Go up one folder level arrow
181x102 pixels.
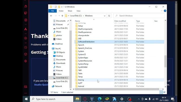(x=62, y=16)
